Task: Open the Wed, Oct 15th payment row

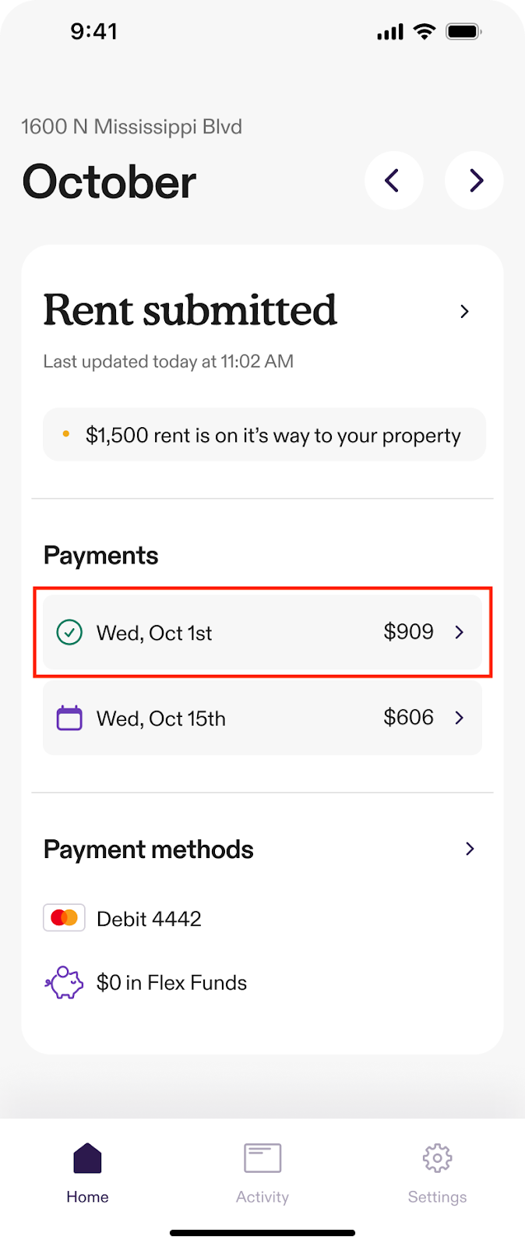Action: [x=262, y=718]
